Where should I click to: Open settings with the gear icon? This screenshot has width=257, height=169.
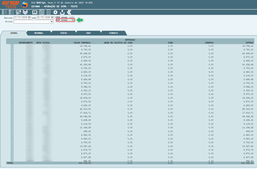[55, 12]
